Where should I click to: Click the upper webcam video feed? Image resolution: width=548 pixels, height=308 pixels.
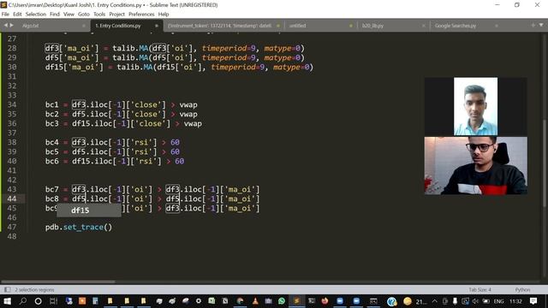coord(476,106)
